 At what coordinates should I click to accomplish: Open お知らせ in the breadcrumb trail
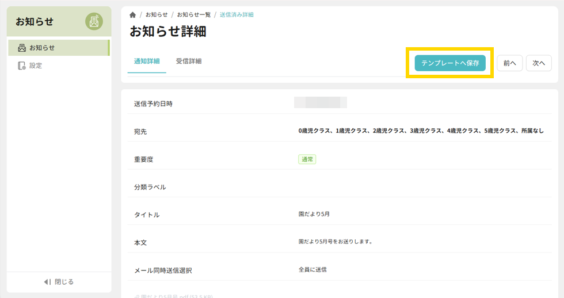(x=155, y=15)
